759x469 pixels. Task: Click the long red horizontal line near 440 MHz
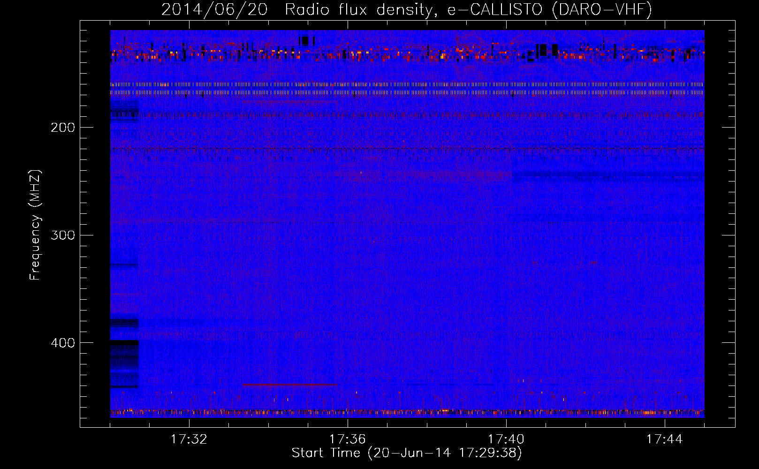(x=290, y=385)
